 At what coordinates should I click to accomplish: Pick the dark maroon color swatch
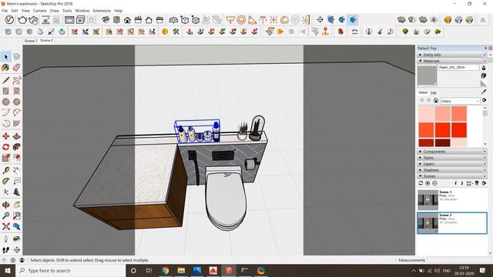443,142
